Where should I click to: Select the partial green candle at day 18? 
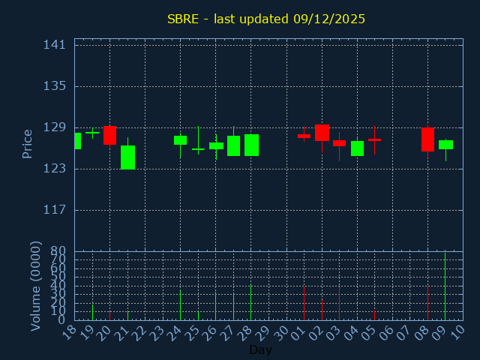pyautogui.click(x=78, y=141)
